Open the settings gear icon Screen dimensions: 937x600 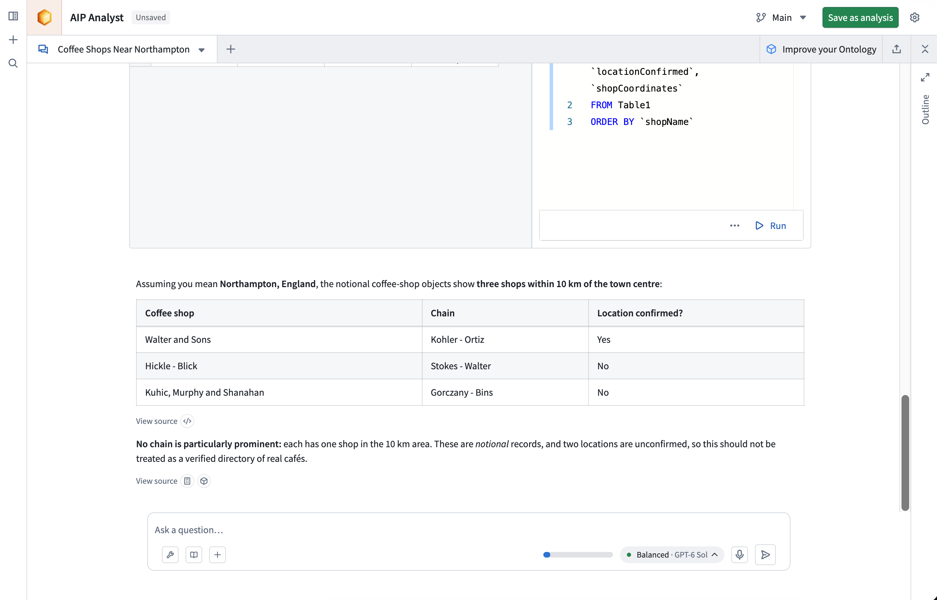pos(915,17)
